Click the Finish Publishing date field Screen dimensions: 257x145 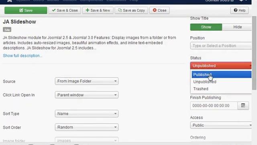[x=214, y=106]
